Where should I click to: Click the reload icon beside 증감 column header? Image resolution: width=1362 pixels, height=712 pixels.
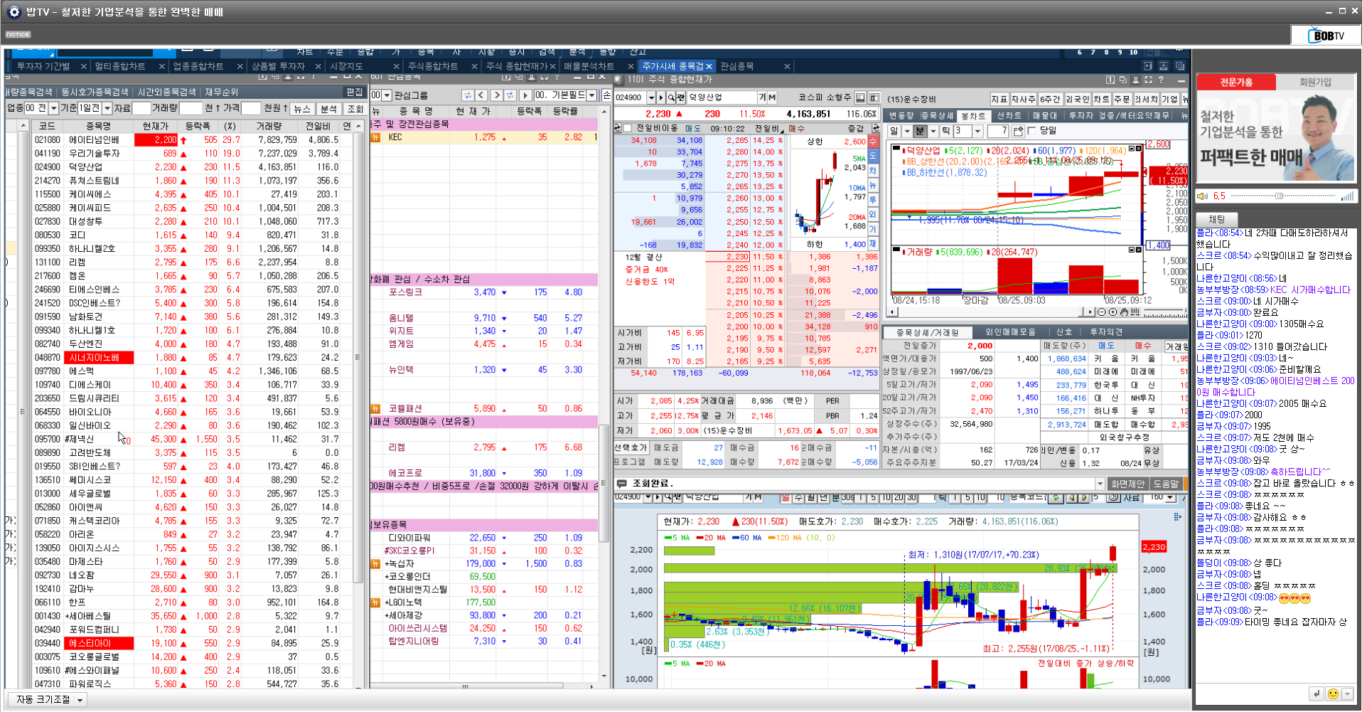coord(875,129)
